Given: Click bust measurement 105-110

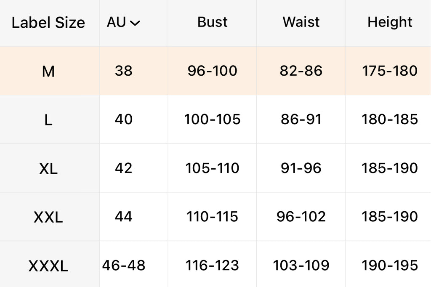Looking at the screenshot, I should pyautogui.click(x=212, y=168).
